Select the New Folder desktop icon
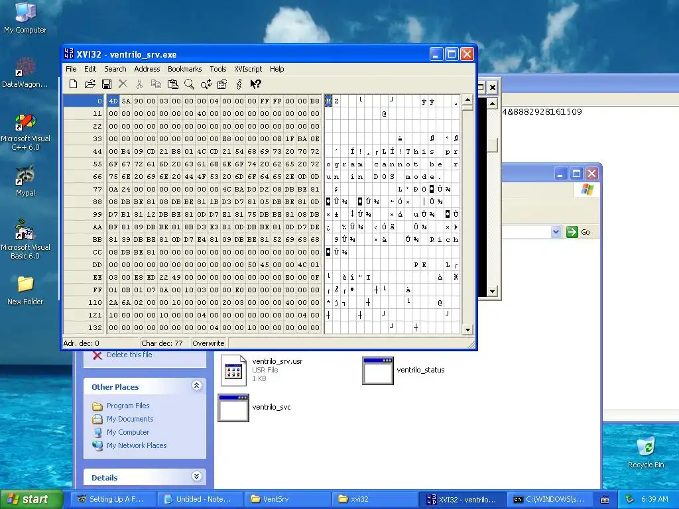679x509 pixels. click(x=25, y=290)
